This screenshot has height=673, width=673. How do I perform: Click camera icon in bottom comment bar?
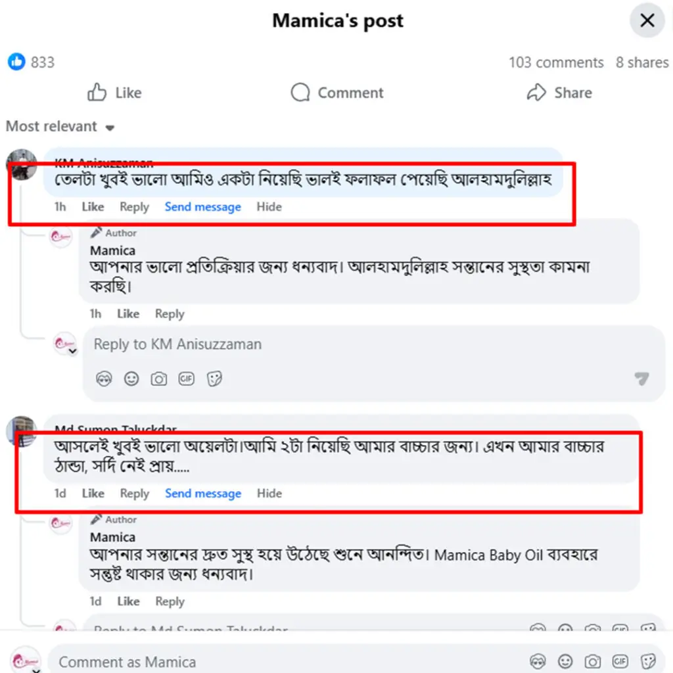pos(593,661)
